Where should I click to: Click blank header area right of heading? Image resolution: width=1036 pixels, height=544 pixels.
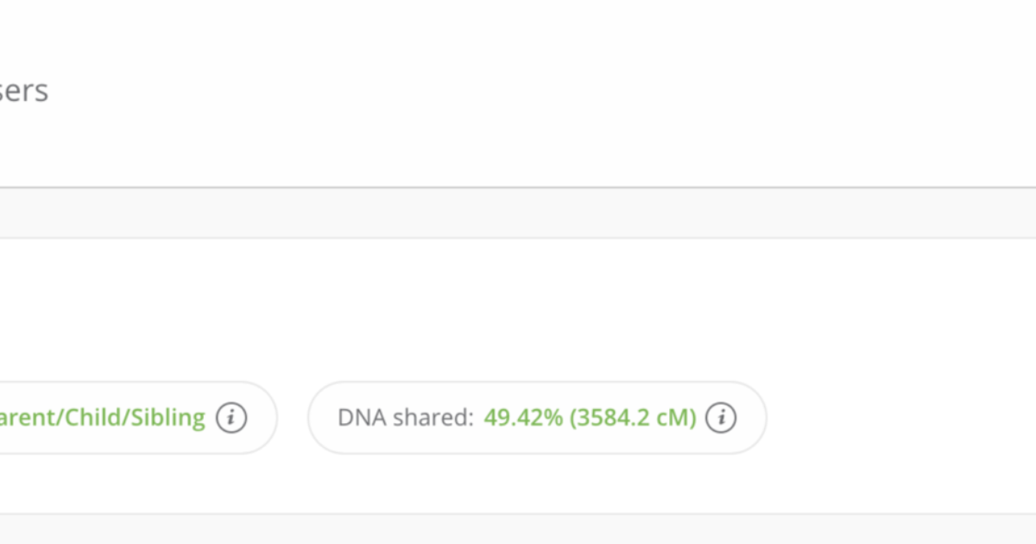pos(518,91)
